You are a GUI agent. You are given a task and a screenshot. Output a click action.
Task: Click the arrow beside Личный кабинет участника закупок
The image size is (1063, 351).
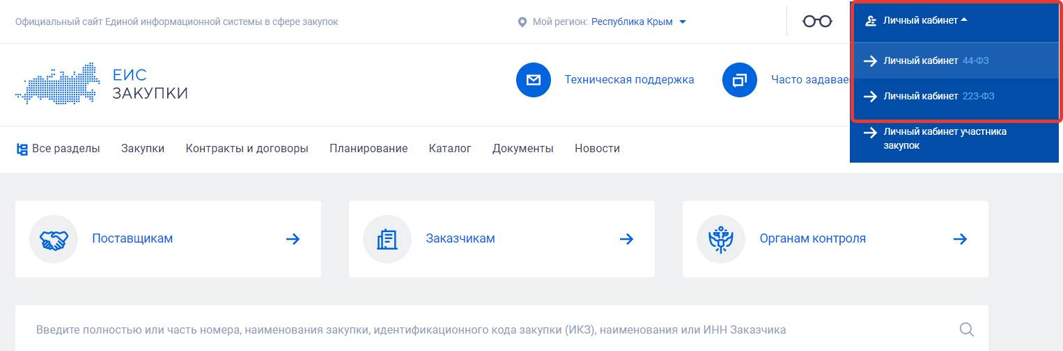tap(870, 132)
